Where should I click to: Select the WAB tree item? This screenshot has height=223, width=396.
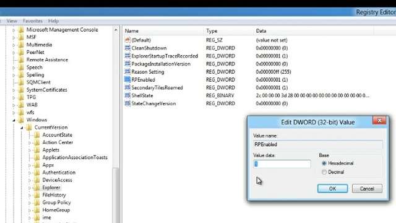32,105
